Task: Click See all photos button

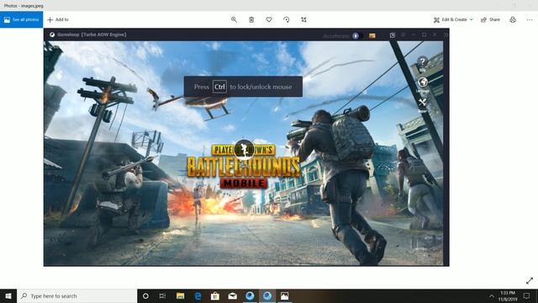Action: (x=21, y=19)
